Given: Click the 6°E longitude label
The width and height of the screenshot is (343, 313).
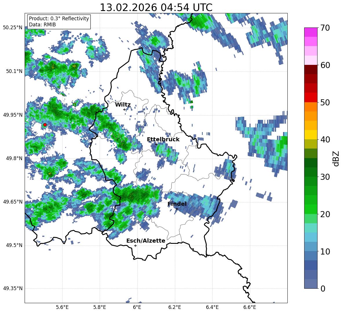Looking at the screenshot, I should pos(137,307).
